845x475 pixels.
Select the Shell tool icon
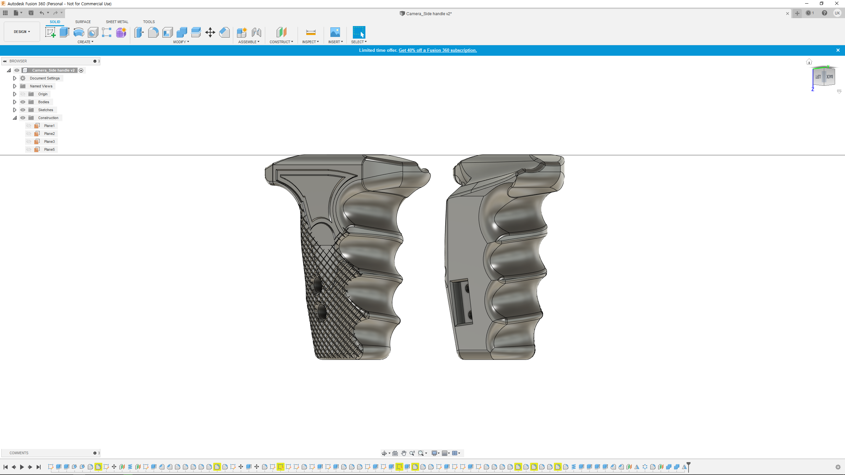coord(167,32)
